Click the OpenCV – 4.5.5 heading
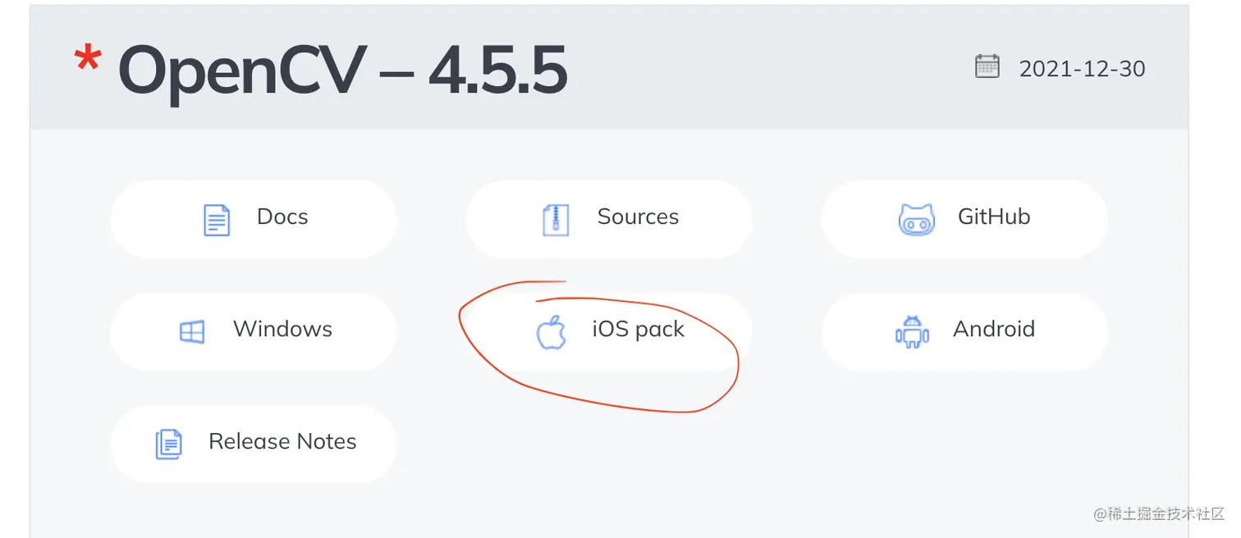The height and width of the screenshot is (538, 1241). (x=343, y=71)
